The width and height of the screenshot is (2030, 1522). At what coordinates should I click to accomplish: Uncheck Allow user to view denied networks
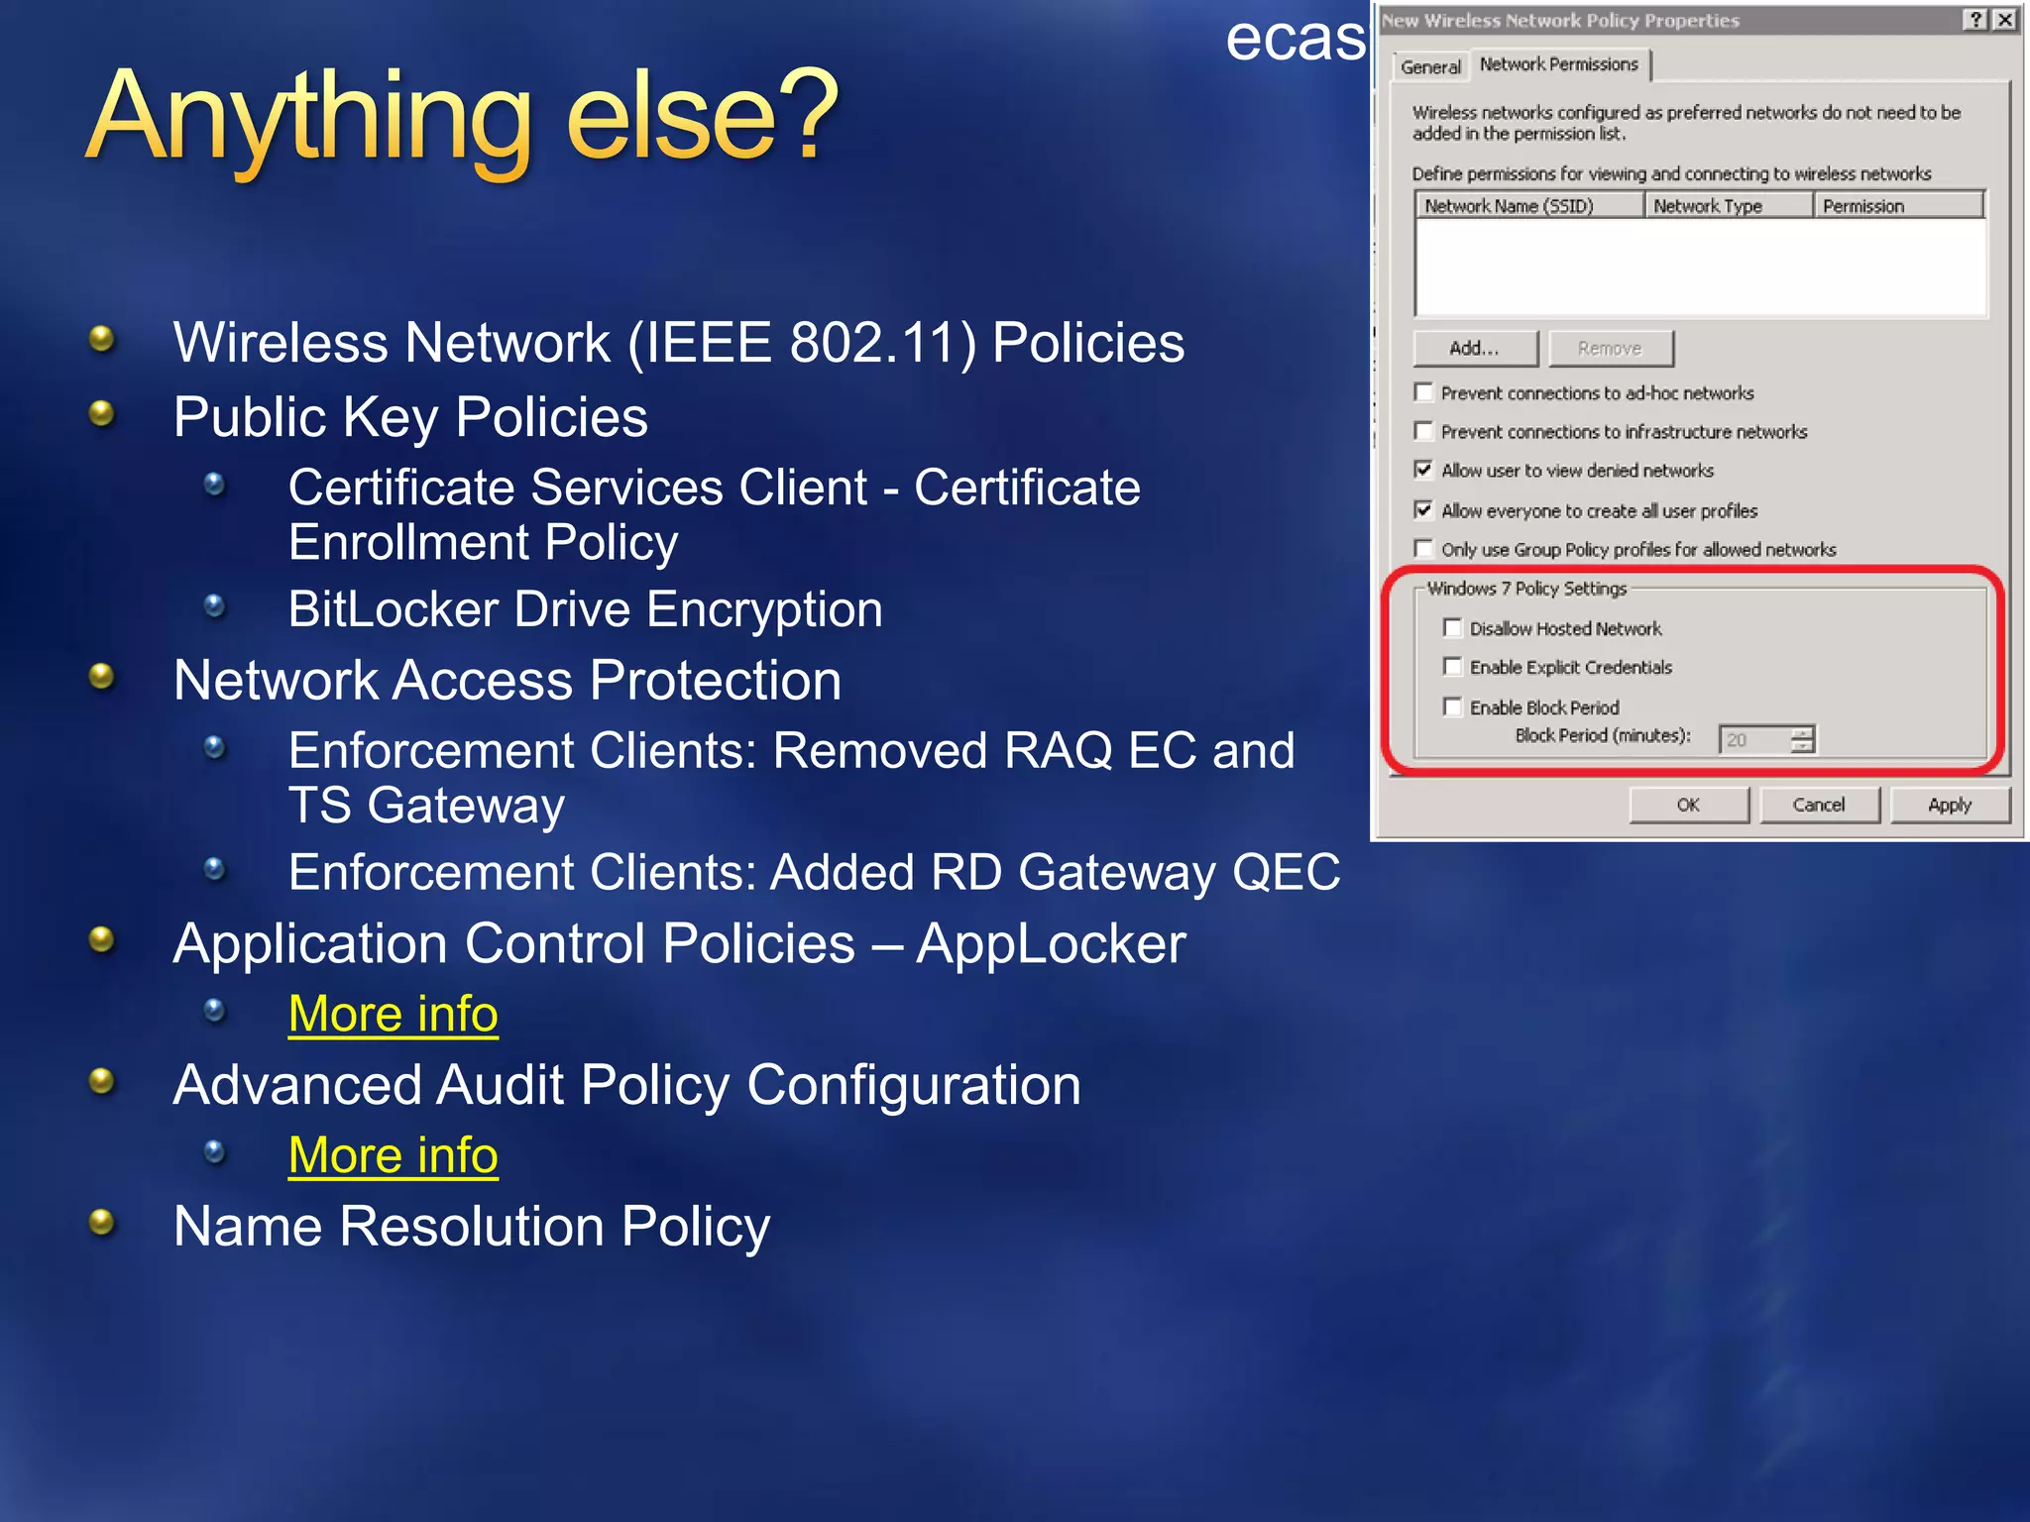coord(1424,470)
